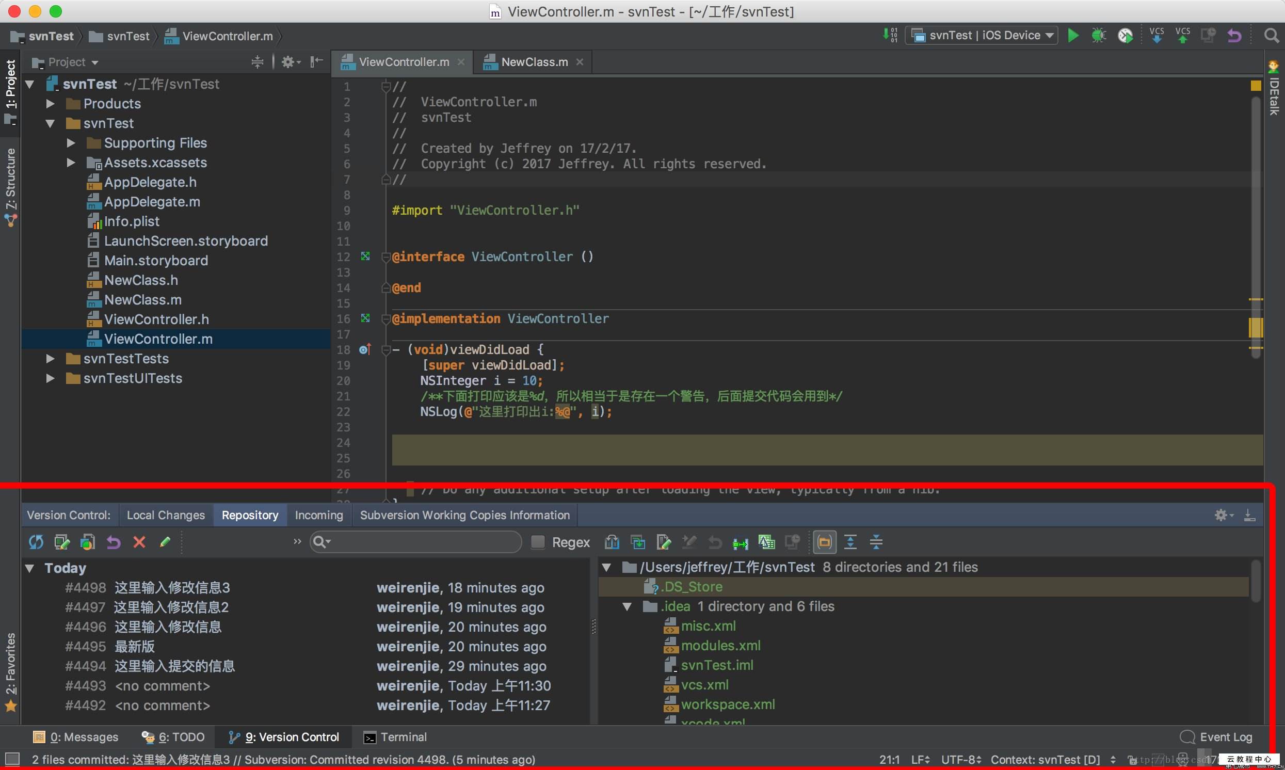Switch to the NewClass.m editor tab
The image size is (1285, 770).
[534, 62]
